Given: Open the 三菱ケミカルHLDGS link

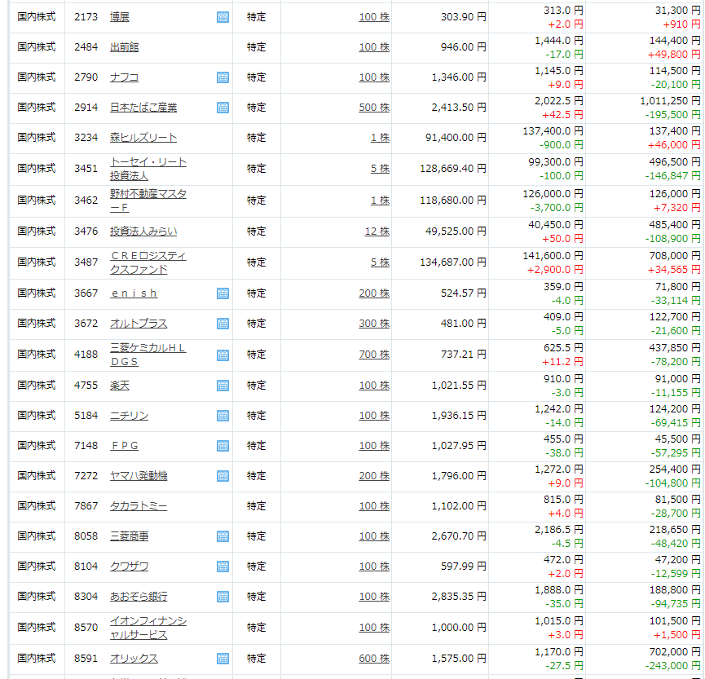Looking at the screenshot, I should (x=148, y=355).
